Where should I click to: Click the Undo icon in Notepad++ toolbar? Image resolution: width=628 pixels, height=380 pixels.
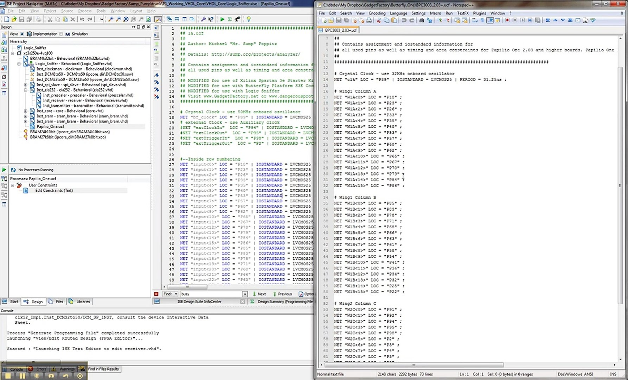pos(404,20)
